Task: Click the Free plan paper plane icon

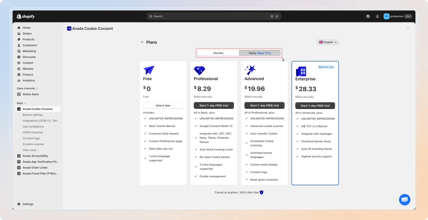Action: [149, 70]
